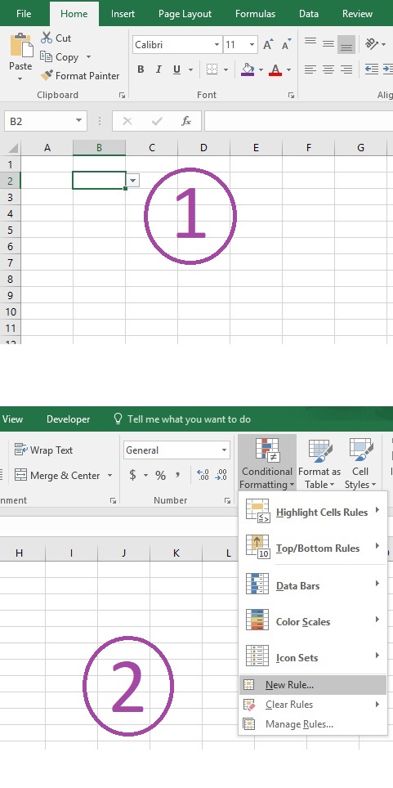Open the Clipboard dialog launcher
The height and width of the screenshot is (788, 393).
pyautogui.click(x=121, y=95)
